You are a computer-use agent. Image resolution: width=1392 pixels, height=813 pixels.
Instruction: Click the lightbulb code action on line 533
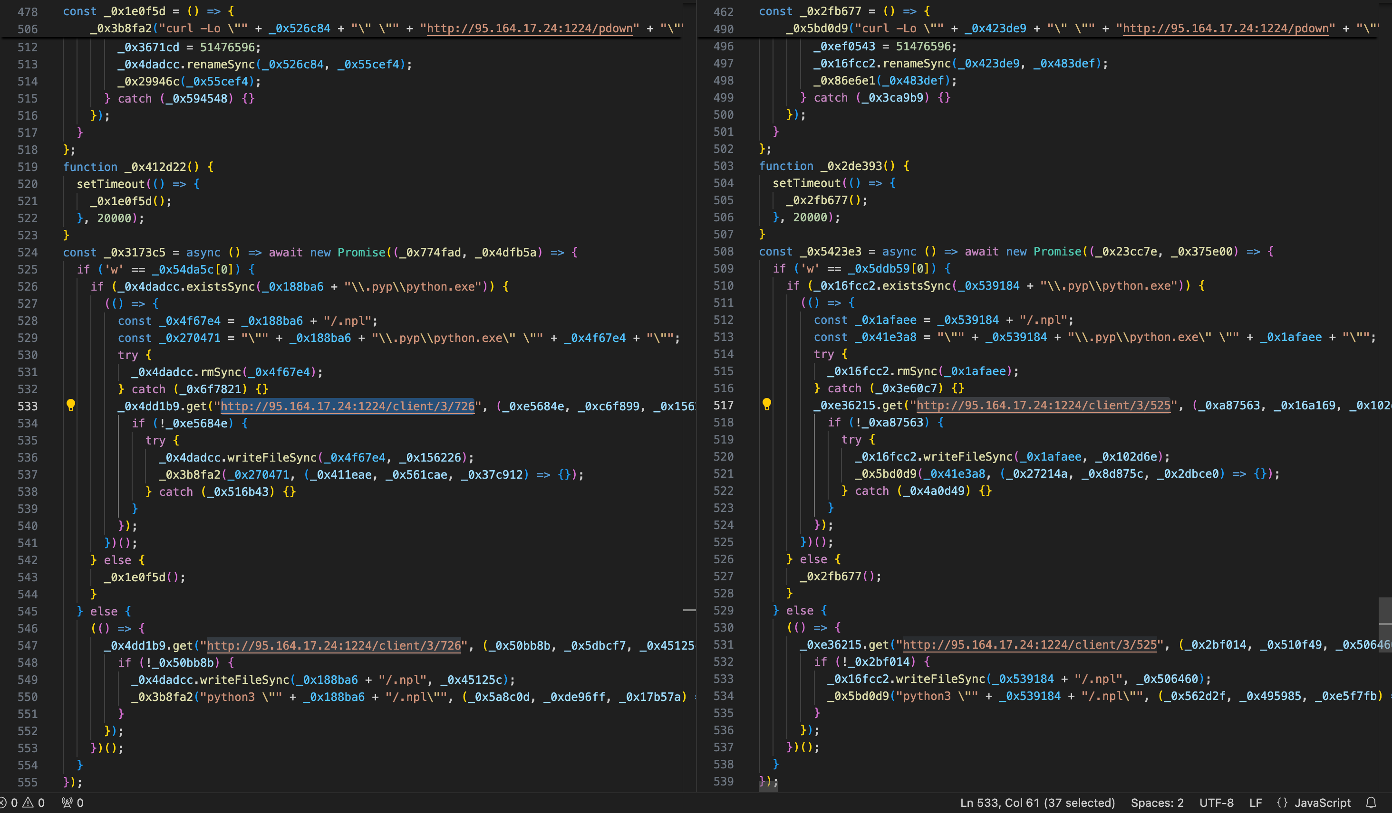71,405
